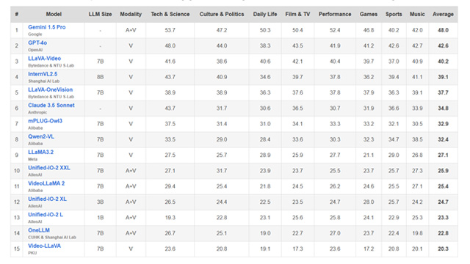This screenshot has width=470, height=264.
Task: Click the Film & TV column header
Action: pos(297,14)
